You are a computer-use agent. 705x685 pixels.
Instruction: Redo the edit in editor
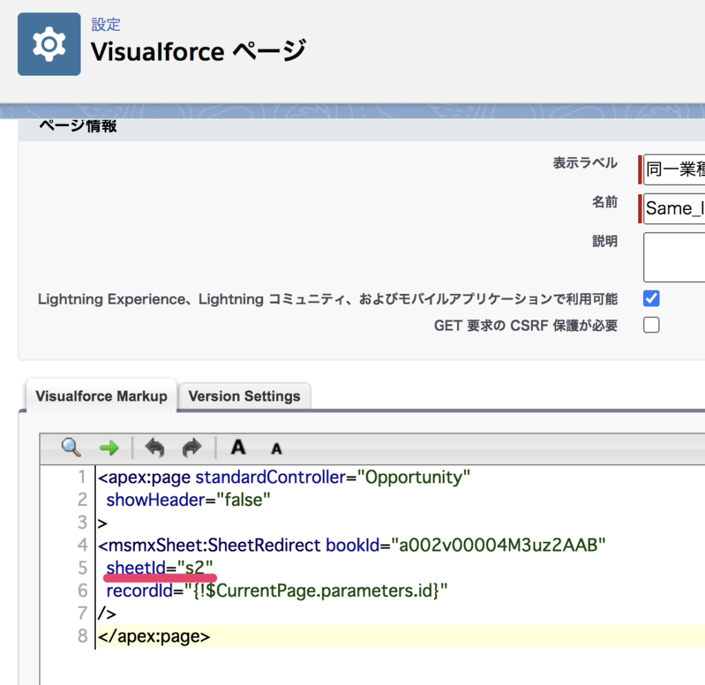pyautogui.click(x=192, y=447)
